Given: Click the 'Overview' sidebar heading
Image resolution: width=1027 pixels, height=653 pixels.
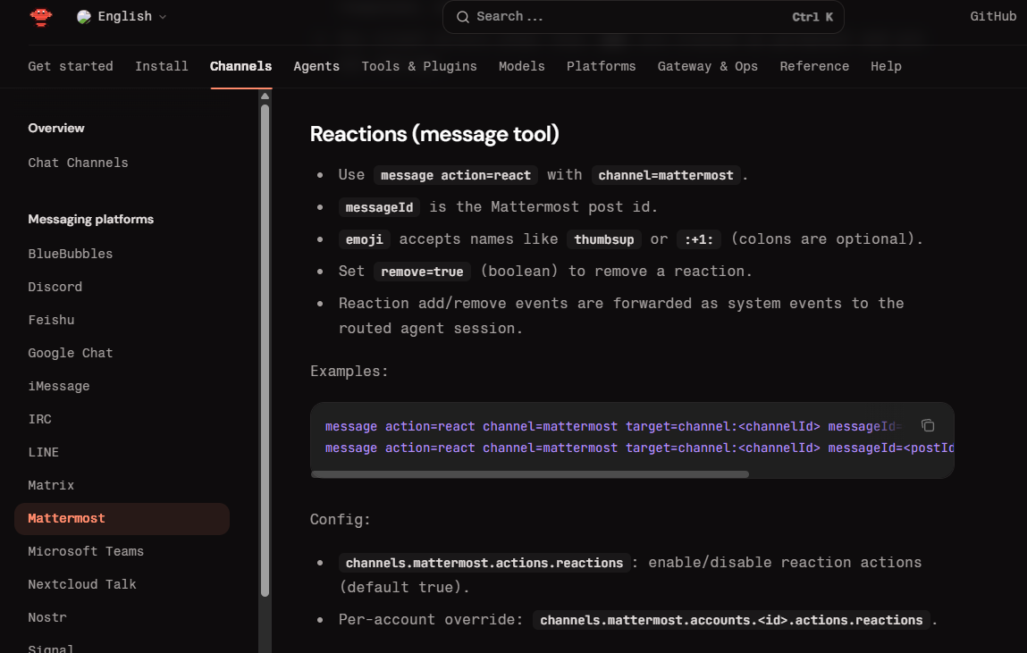Looking at the screenshot, I should pos(56,129).
